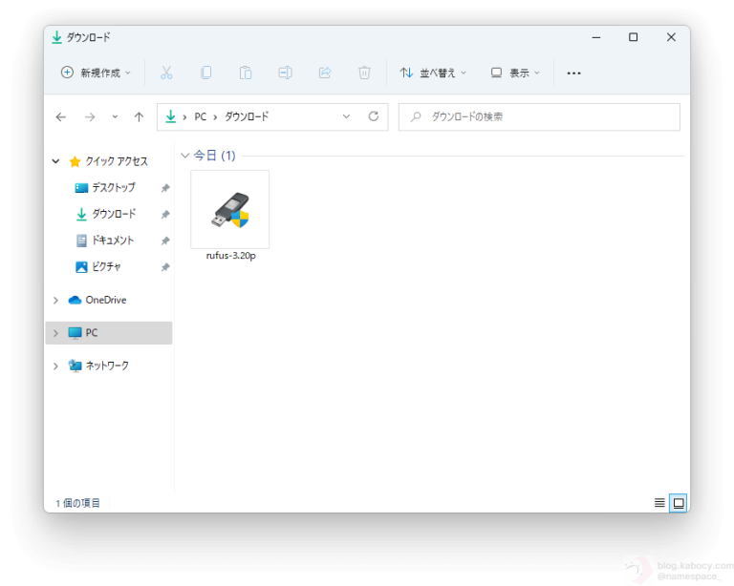Open the 表示 view menu
The image size is (734, 586).
515,73
